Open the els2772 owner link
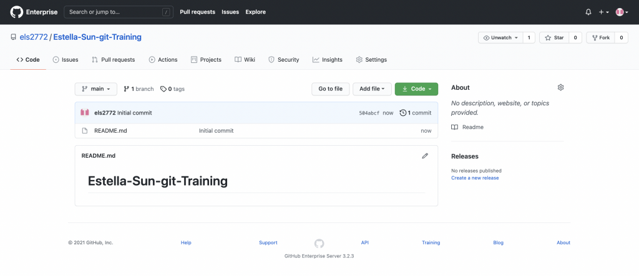The width and height of the screenshot is (639, 276). pos(34,37)
